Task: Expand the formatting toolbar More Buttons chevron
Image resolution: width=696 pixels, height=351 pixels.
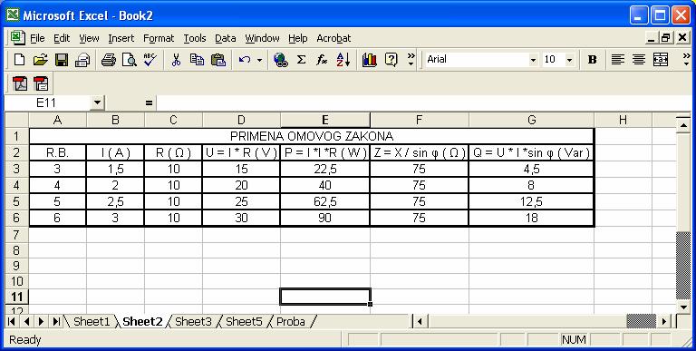Action: 686,60
